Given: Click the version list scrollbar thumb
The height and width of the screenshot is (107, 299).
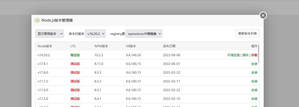Looking at the screenshot, I should [258, 54].
